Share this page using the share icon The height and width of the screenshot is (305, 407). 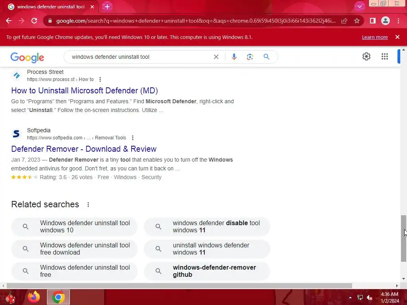[x=344, y=21]
